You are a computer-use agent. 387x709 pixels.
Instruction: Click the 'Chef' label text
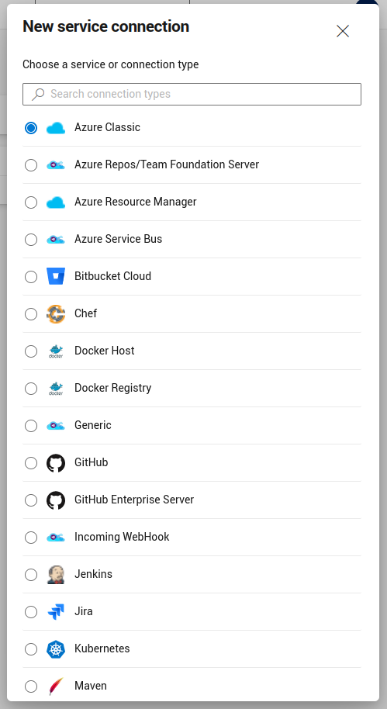click(85, 313)
